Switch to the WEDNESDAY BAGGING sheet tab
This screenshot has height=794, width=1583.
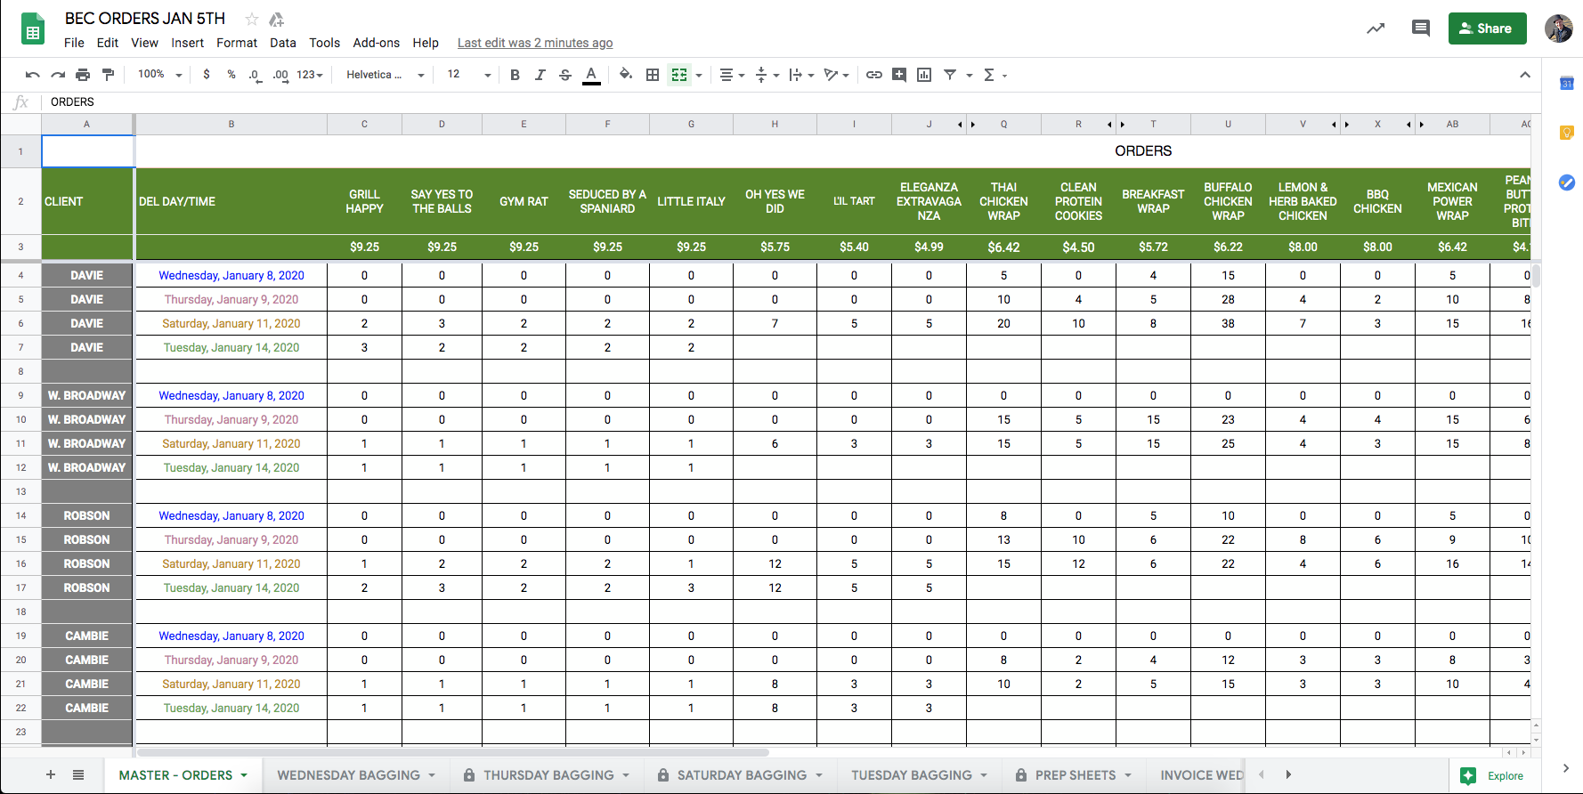(348, 775)
